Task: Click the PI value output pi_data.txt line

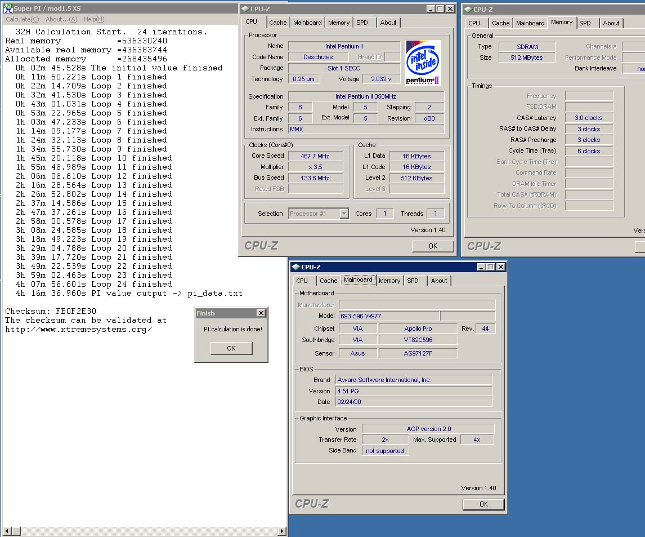Action: [129, 293]
